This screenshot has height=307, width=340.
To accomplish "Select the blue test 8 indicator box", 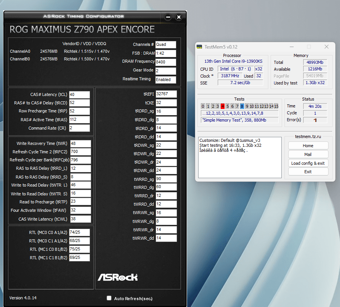I will (242, 106).
